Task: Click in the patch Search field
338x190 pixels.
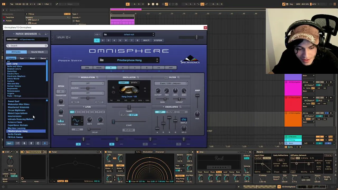Action: [x=26, y=46]
